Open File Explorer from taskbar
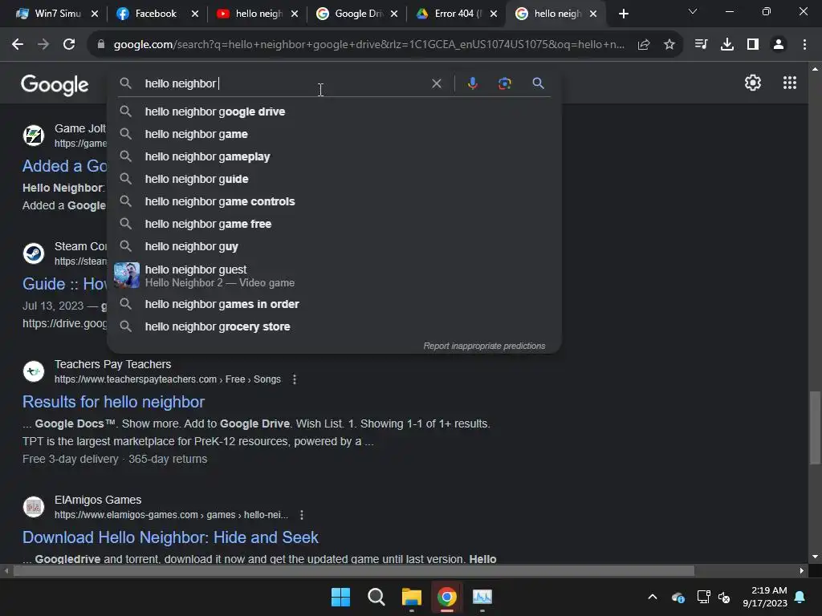Screen dimensions: 822x616 412,597
